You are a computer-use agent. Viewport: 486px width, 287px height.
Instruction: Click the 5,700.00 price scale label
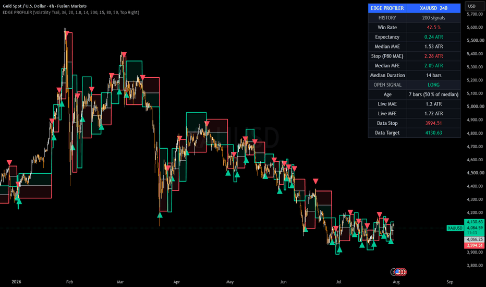[475, 14]
